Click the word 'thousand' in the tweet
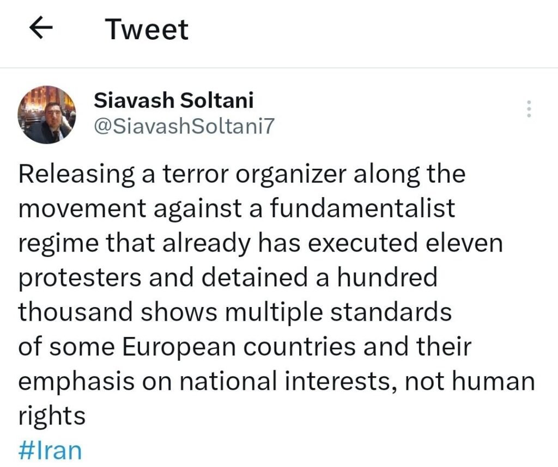The width and height of the screenshot is (558, 467). [75, 312]
